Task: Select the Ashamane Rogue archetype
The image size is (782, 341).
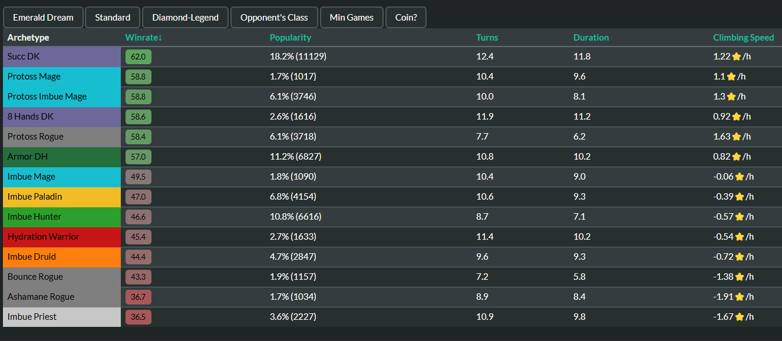Action: (x=62, y=297)
